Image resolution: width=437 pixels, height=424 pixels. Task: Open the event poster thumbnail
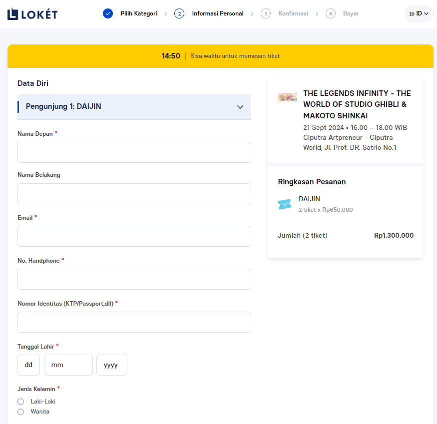(287, 97)
